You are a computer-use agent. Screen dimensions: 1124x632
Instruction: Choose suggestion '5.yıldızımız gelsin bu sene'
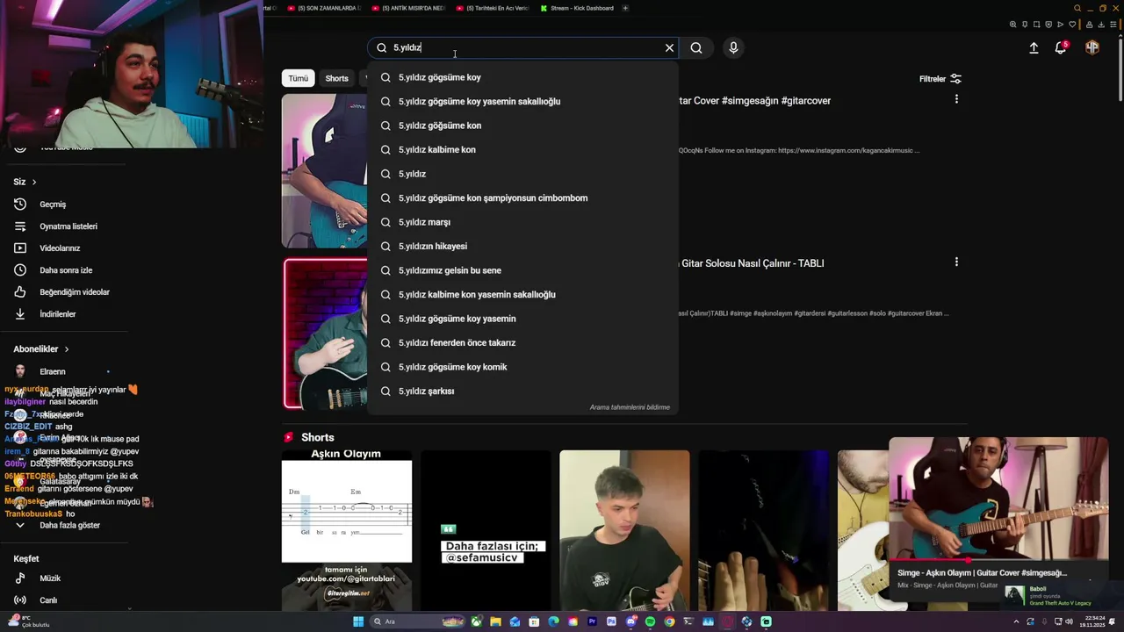pos(522,270)
